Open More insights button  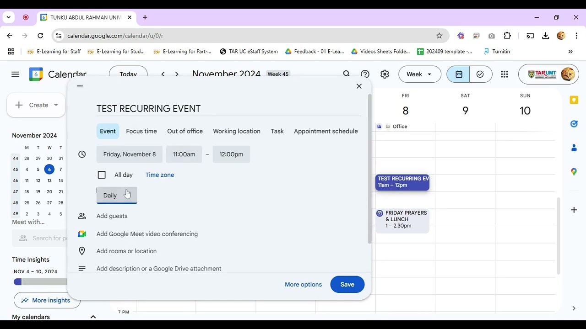click(47, 300)
